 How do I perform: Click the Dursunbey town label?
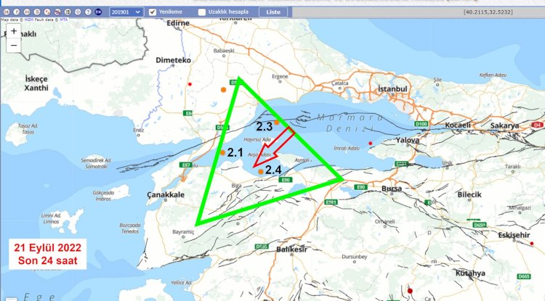[354, 257]
